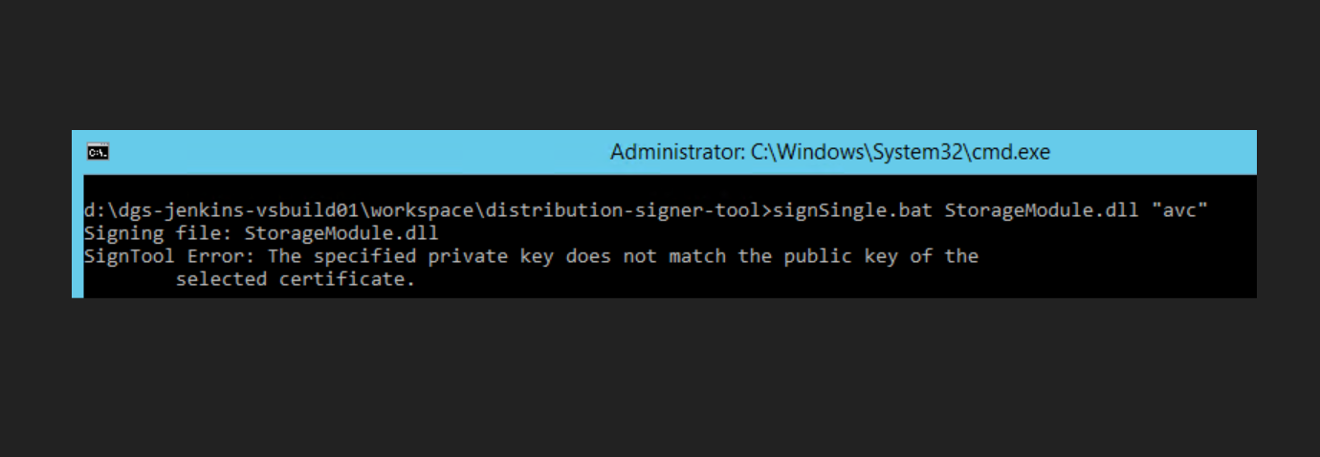
Task: Click "does not" in the error message
Action: (x=606, y=256)
